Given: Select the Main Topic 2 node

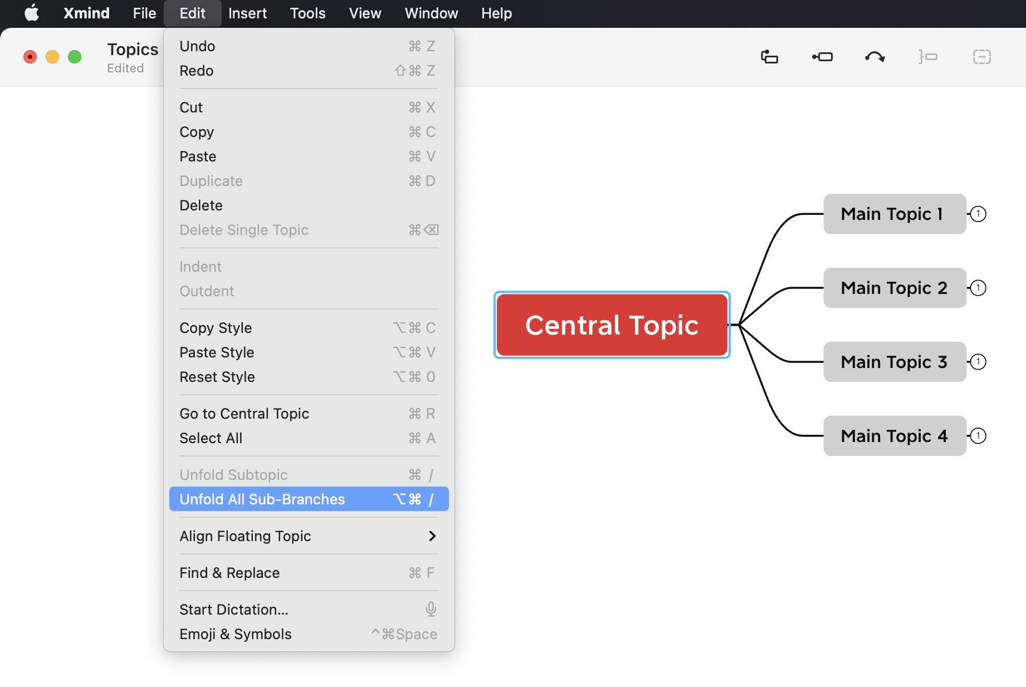Looking at the screenshot, I should click(x=895, y=288).
